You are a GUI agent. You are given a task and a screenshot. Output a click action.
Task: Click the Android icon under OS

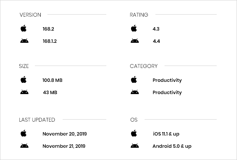(x=134, y=146)
